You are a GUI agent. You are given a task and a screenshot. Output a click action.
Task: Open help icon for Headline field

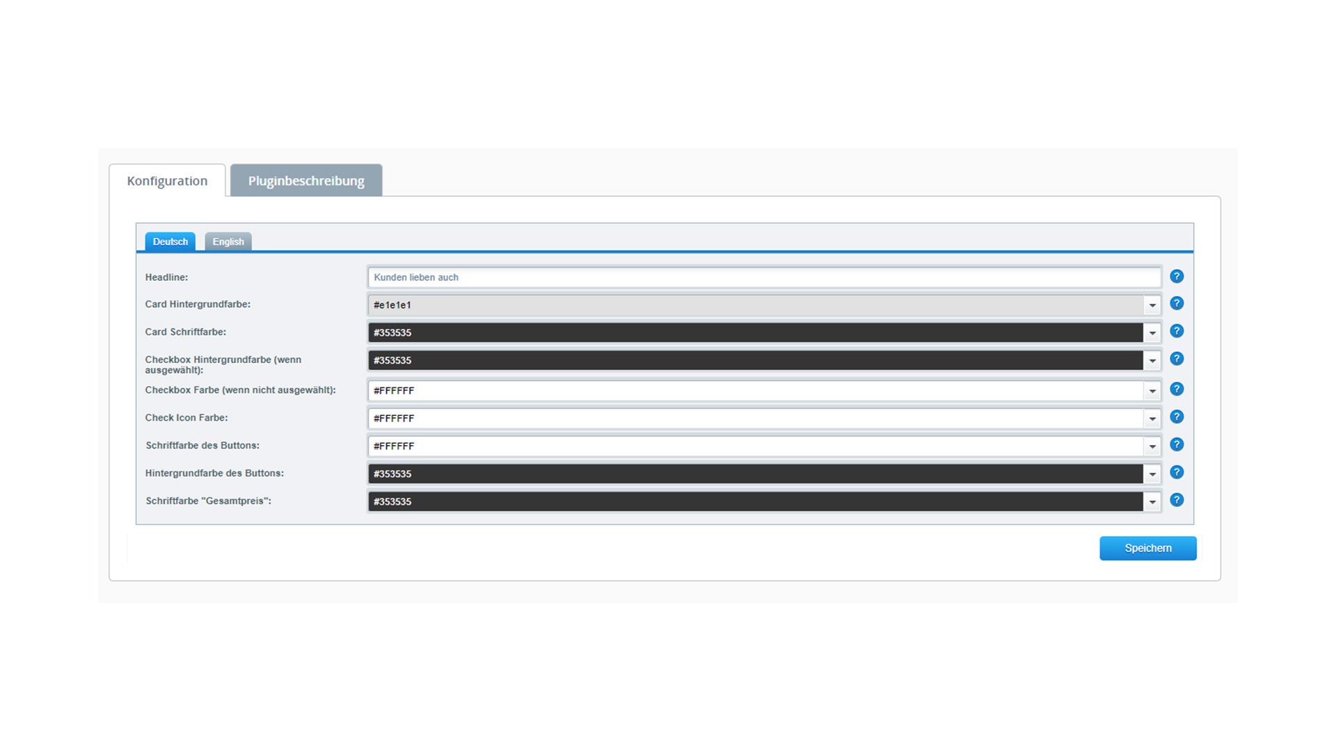(x=1177, y=276)
